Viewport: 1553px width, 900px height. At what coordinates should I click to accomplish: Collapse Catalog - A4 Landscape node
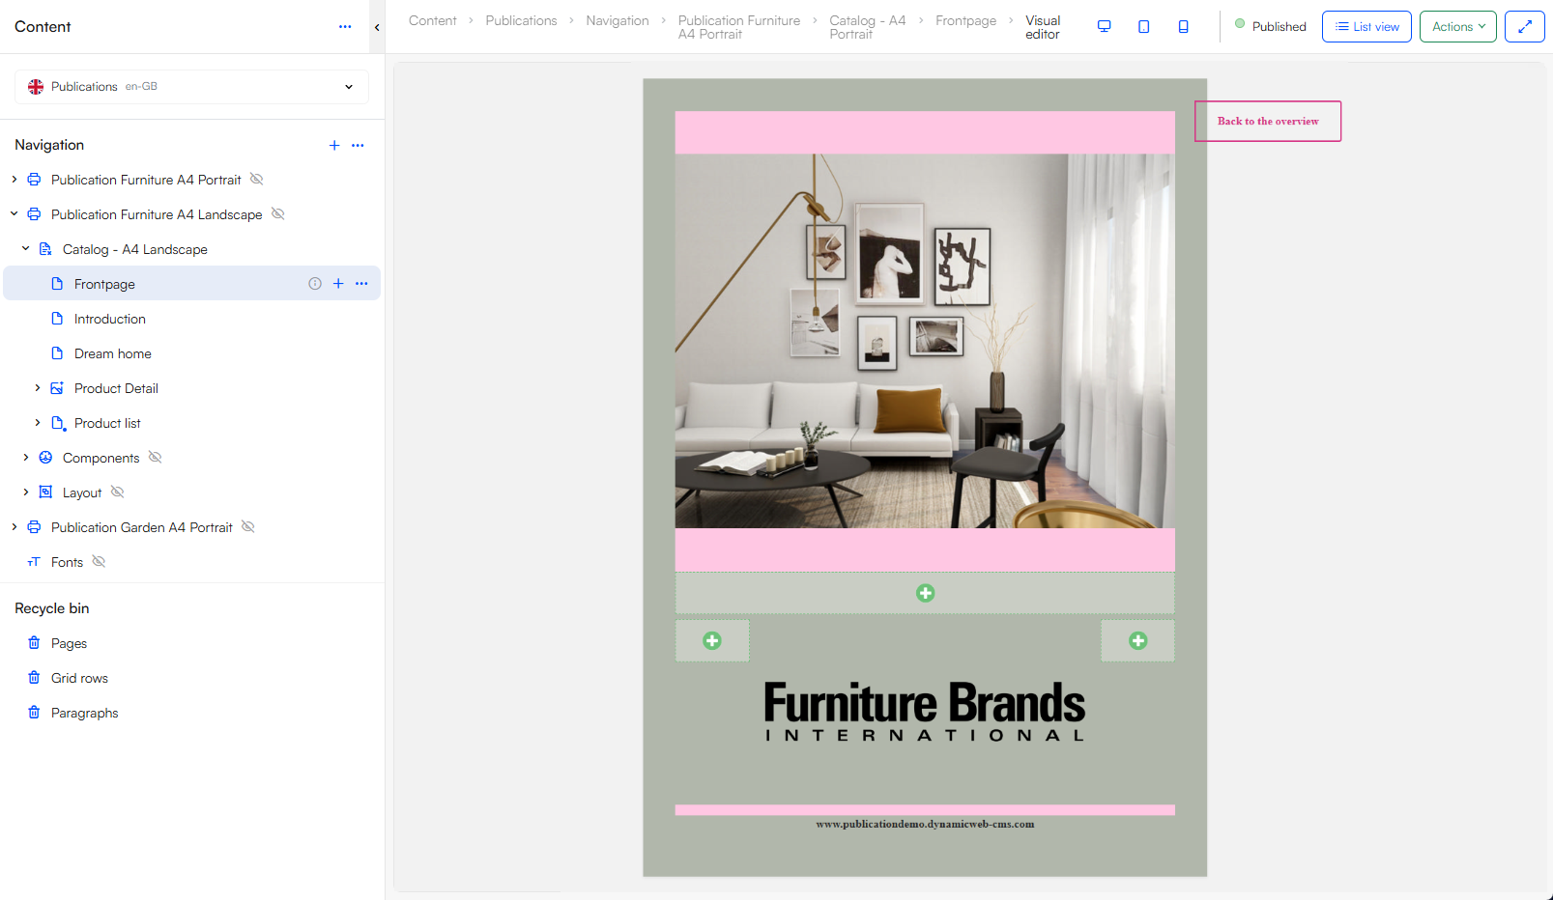point(26,249)
